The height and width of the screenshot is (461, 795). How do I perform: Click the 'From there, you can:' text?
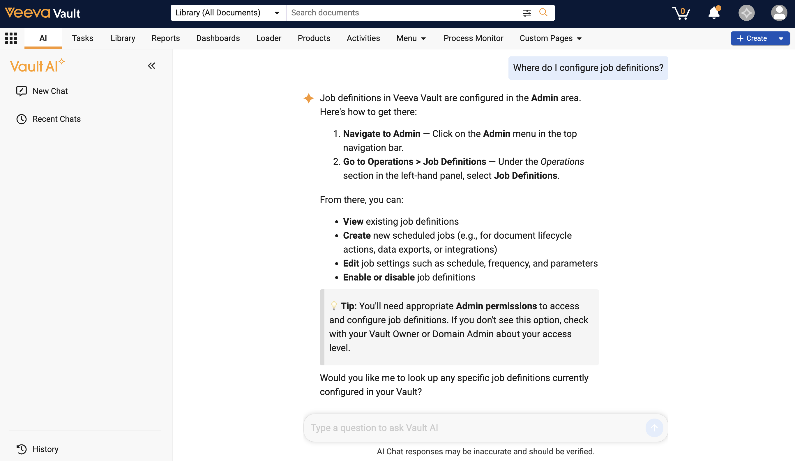click(x=362, y=200)
